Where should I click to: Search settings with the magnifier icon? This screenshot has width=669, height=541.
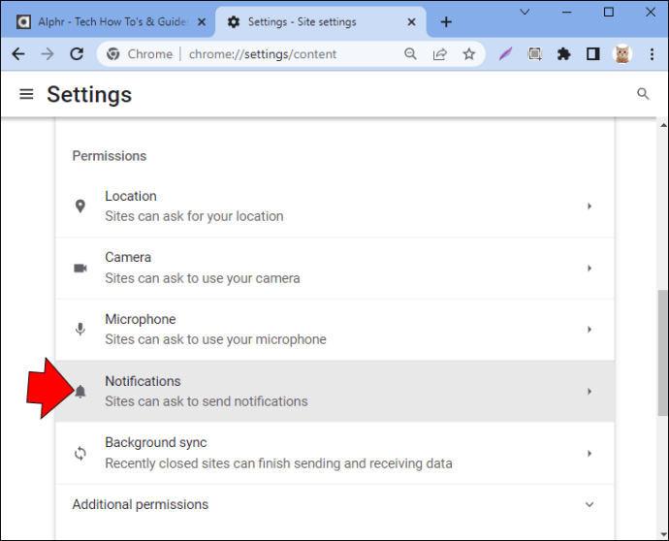(x=643, y=93)
